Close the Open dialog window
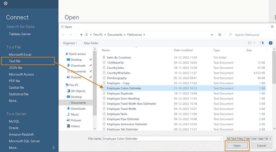Image resolution: width=276 pixels, height=152 pixels. pyautogui.click(x=272, y=27)
